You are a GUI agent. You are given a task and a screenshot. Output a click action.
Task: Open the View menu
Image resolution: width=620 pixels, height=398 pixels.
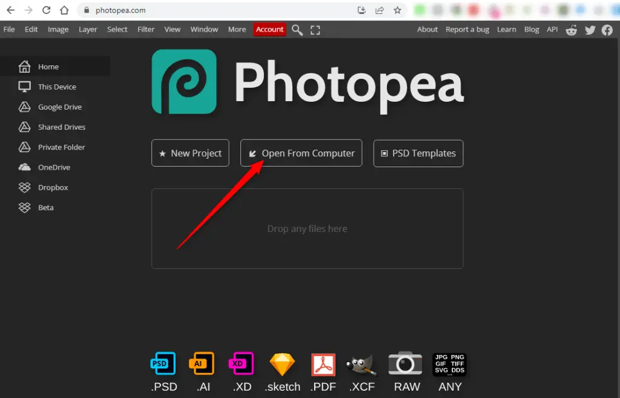(x=173, y=29)
